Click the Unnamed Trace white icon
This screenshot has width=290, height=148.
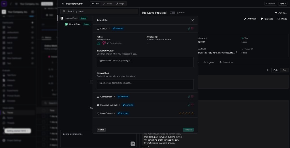click(62, 18)
